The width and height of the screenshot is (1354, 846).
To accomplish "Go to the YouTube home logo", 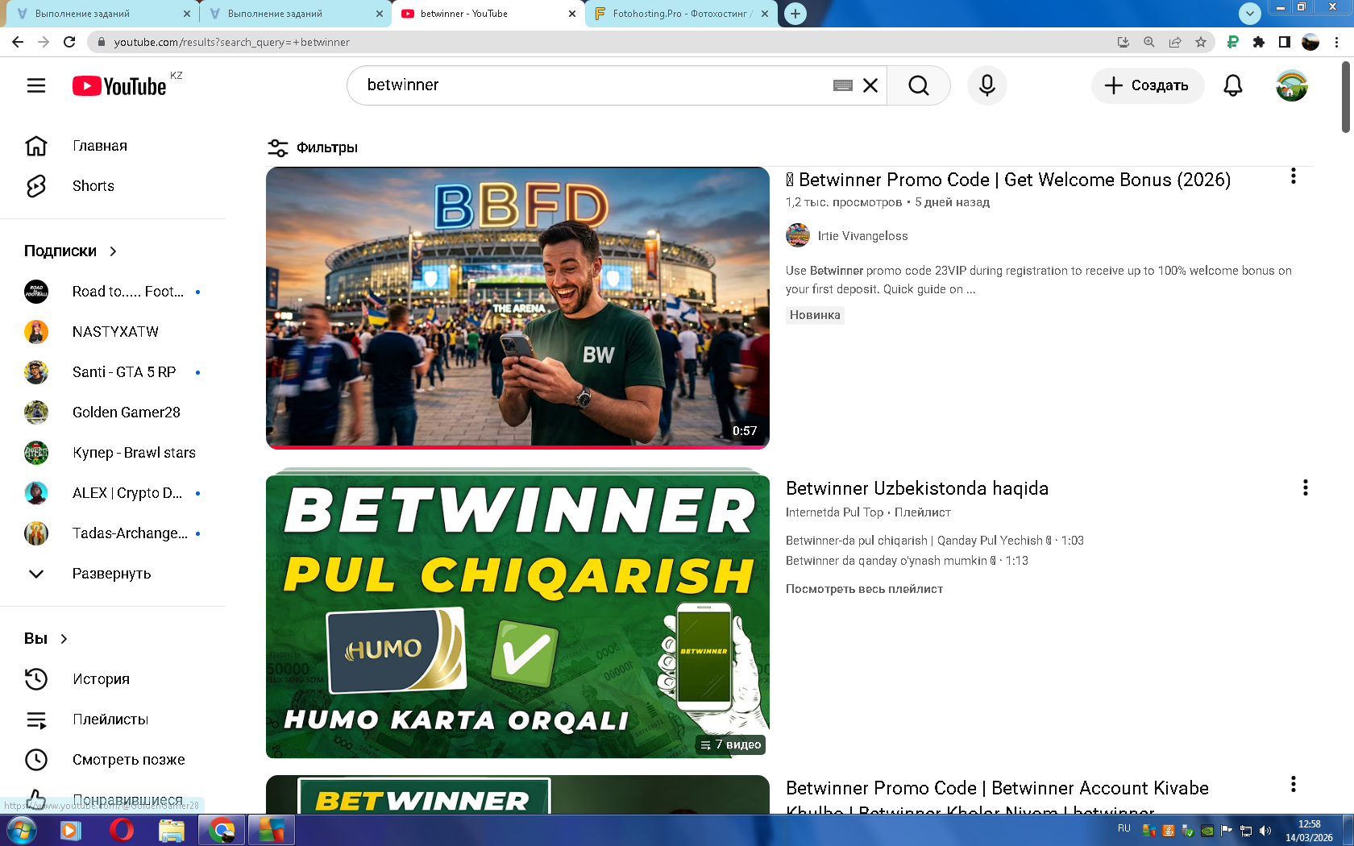I will [119, 86].
